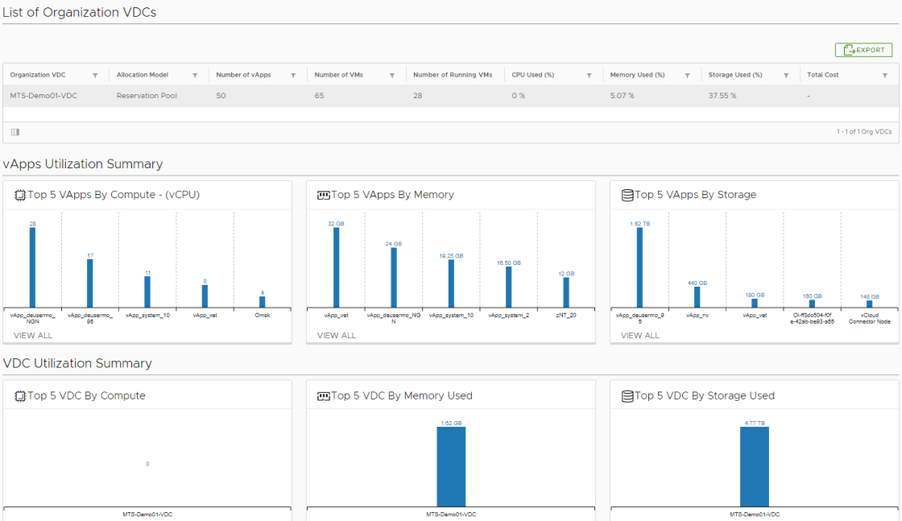902x521 pixels.
Task: Open the Storage Used (%) filter
Action: coord(786,76)
